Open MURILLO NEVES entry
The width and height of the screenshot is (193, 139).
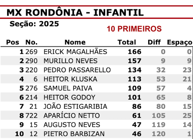(71, 61)
